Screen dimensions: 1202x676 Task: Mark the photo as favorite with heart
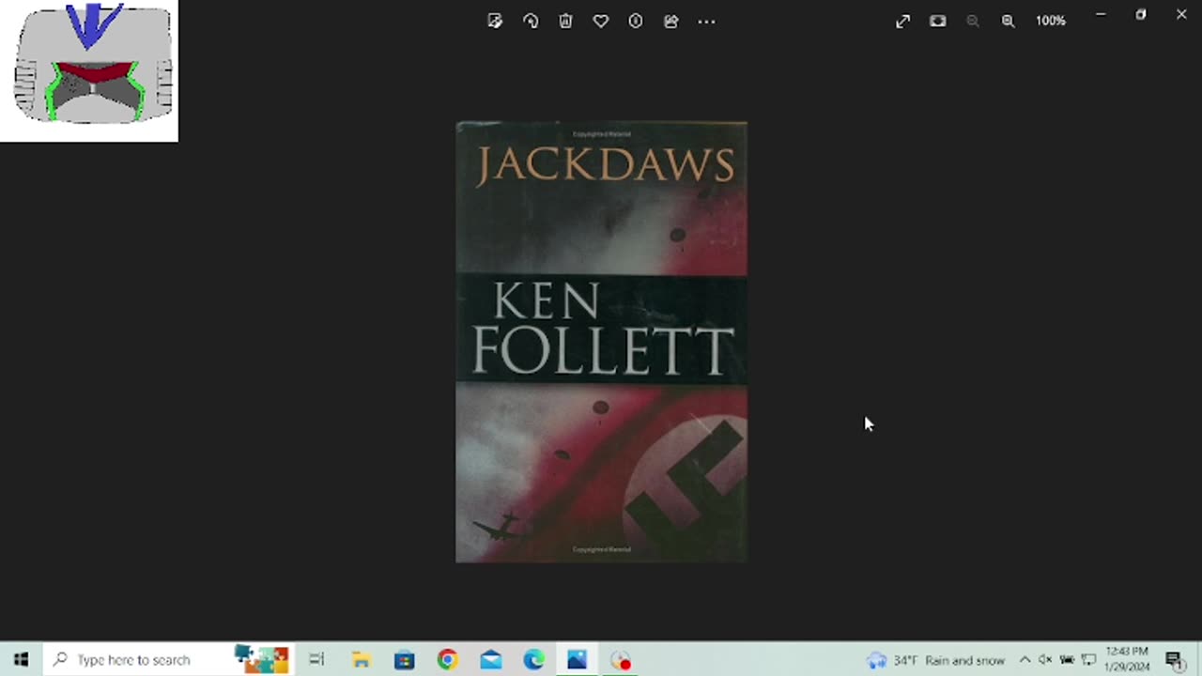click(x=601, y=21)
